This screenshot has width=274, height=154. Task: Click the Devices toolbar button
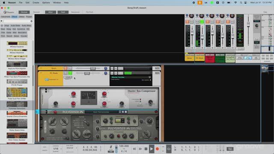tap(24, 12)
